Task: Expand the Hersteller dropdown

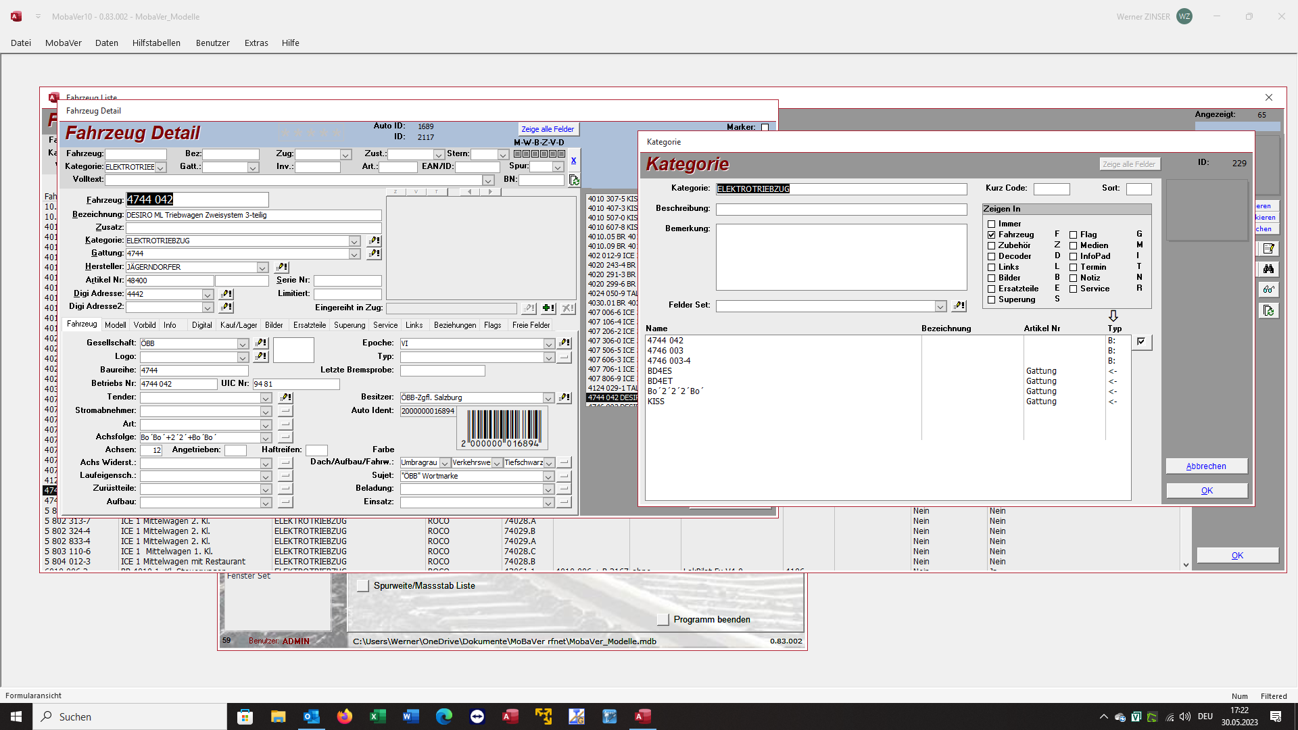Action: [262, 268]
